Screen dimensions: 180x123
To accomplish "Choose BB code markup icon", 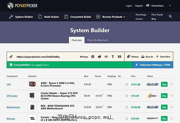I will [x=120, y=57].
